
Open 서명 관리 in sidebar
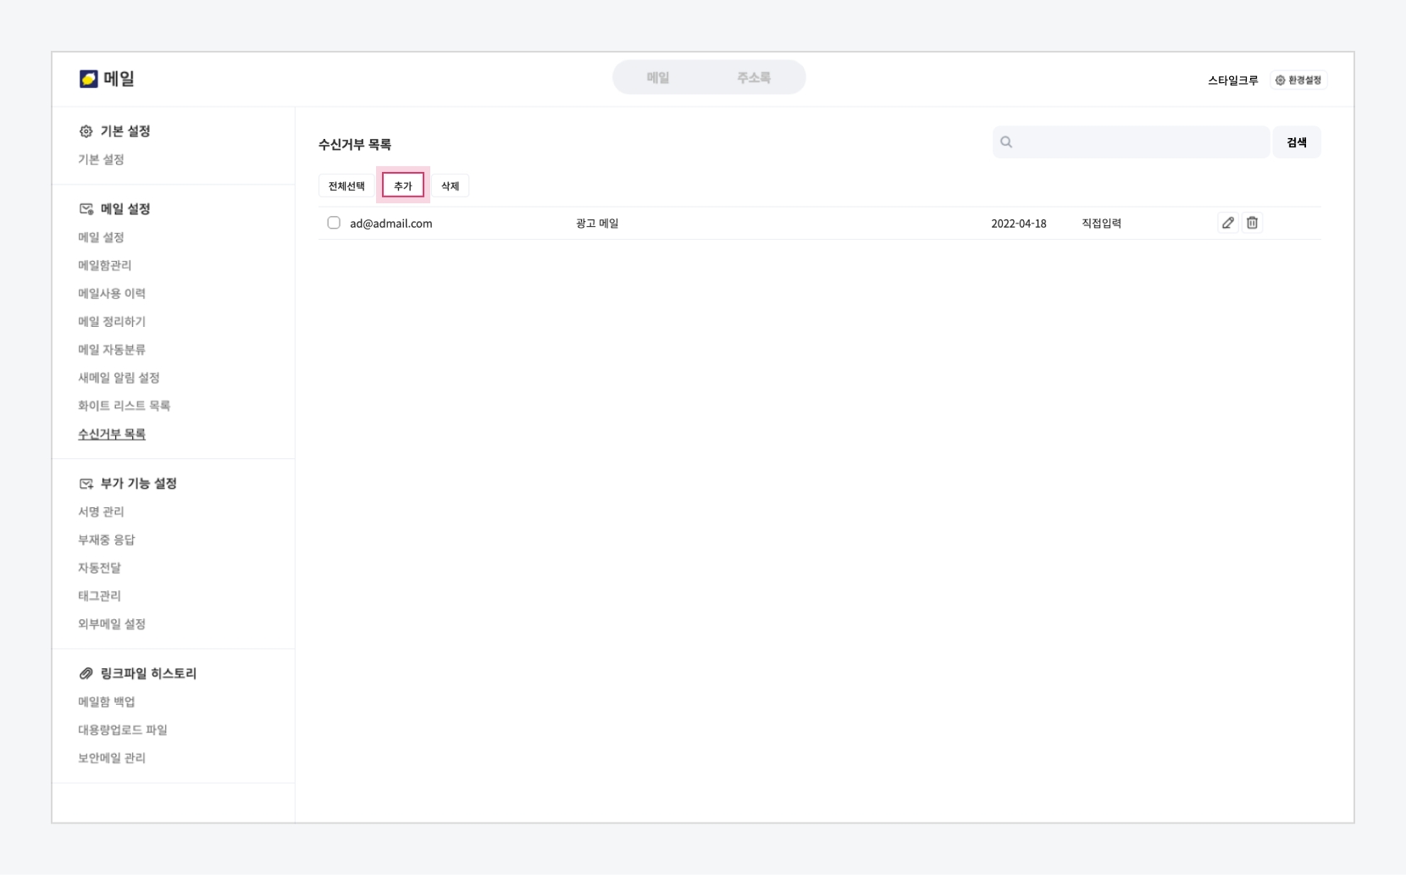click(x=101, y=512)
